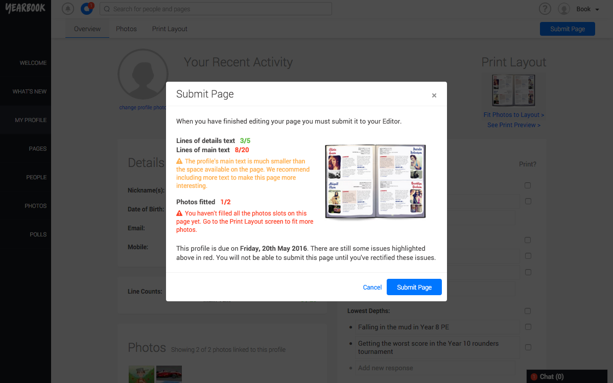Click the magnifier icon in search bar

(107, 9)
